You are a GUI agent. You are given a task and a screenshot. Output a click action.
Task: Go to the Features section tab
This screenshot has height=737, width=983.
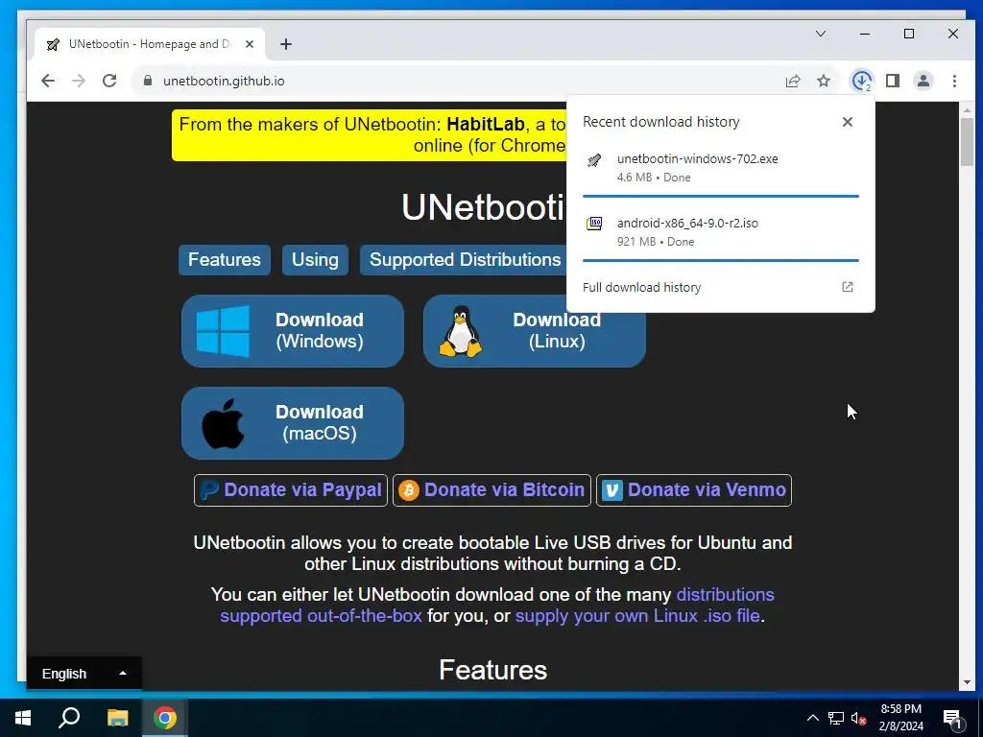[x=225, y=259]
